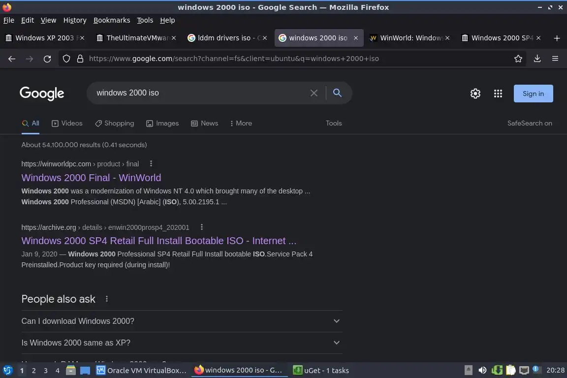Open the Windows 2000 Final - WinWorld link
This screenshot has height=378, width=567.
(91, 178)
